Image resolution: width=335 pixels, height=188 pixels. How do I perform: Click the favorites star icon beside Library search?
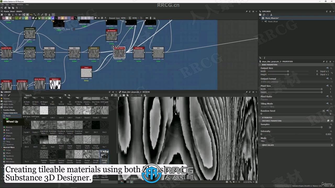pyautogui.click(x=69, y=95)
